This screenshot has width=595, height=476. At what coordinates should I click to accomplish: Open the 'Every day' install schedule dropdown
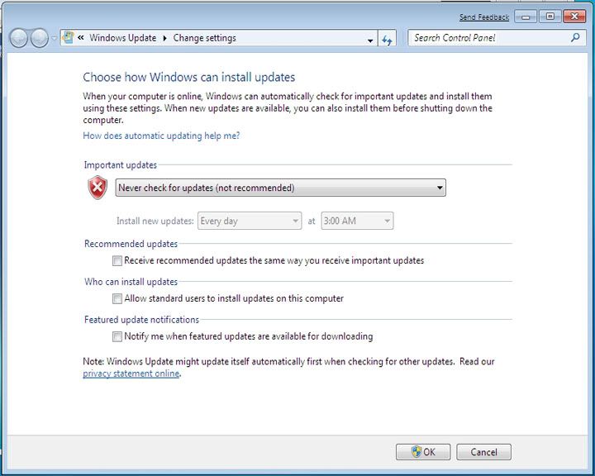coord(250,221)
